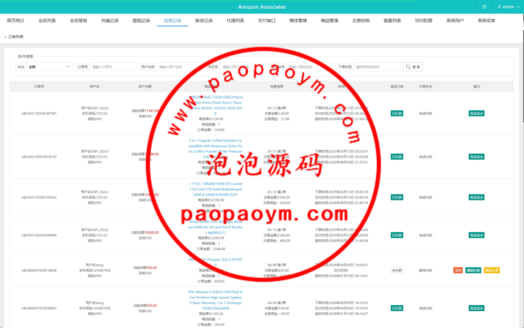Focus the 订单号 input field
This screenshot has height=328, width=524.
point(113,67)
